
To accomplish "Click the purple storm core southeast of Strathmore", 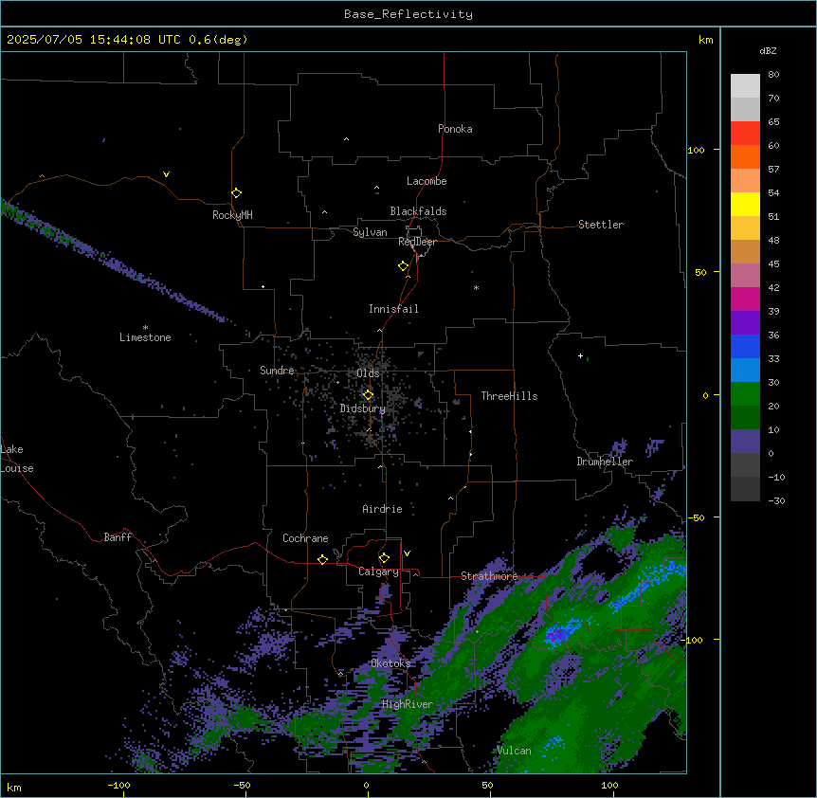I will [556, 634].
